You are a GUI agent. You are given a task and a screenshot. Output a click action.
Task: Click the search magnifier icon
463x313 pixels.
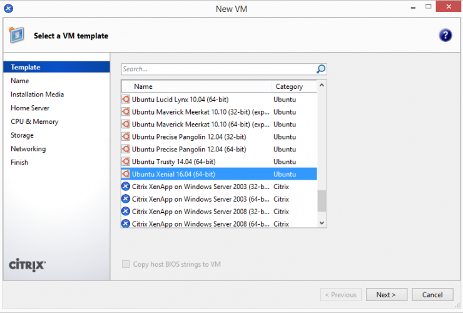321,69
